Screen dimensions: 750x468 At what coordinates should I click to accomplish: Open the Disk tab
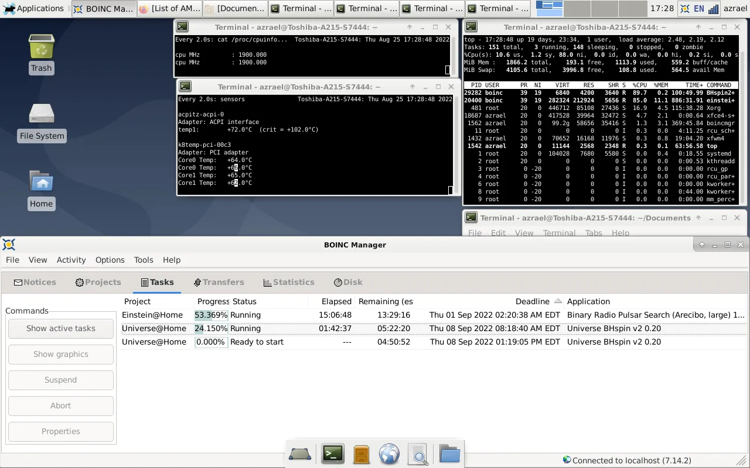(x=348, y=282)
